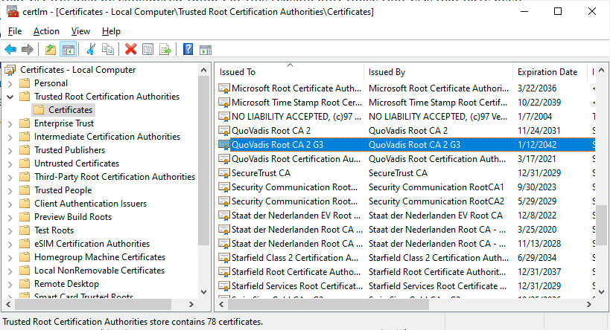Click tree pane scroll right arrow

(x=191, y=305)
